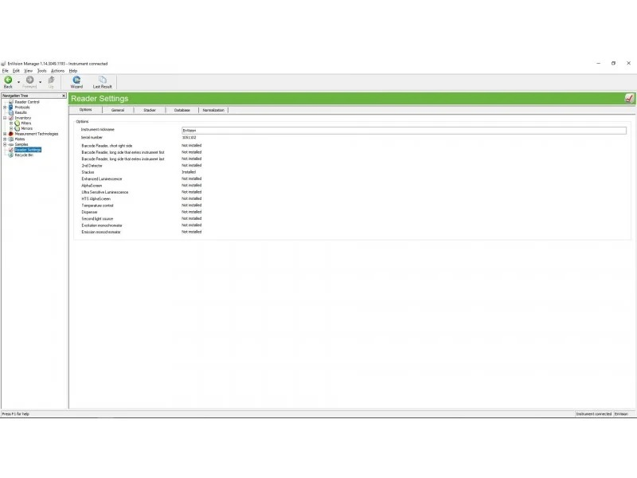Switch to the Normalization tab
Image resolution: width=637 pixels, height=478 pixels.
pos(213,110)
